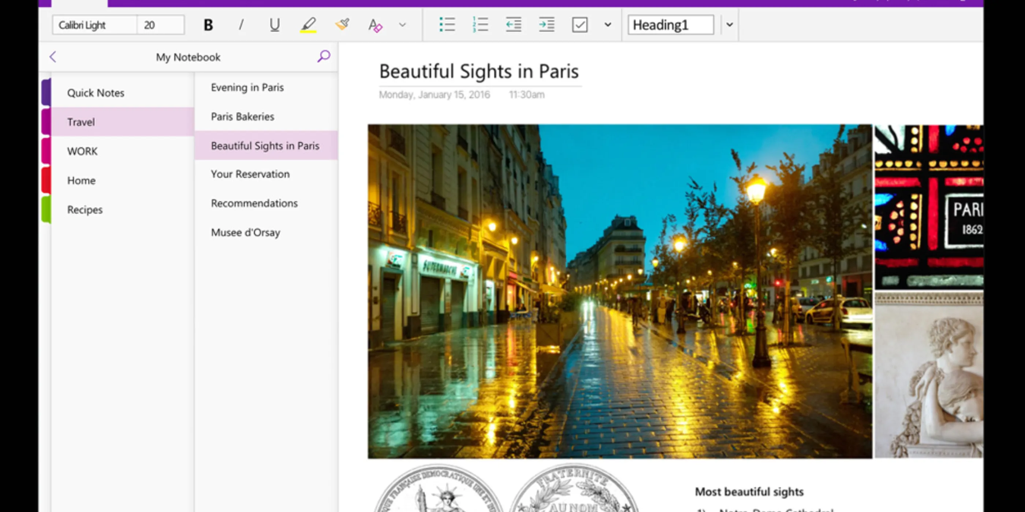Select the Quick Notes section

tap(96, 93)
